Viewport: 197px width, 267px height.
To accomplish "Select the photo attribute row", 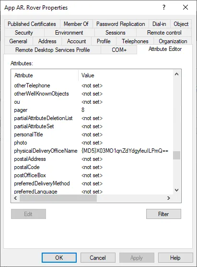I will click(x=92, y=143).
